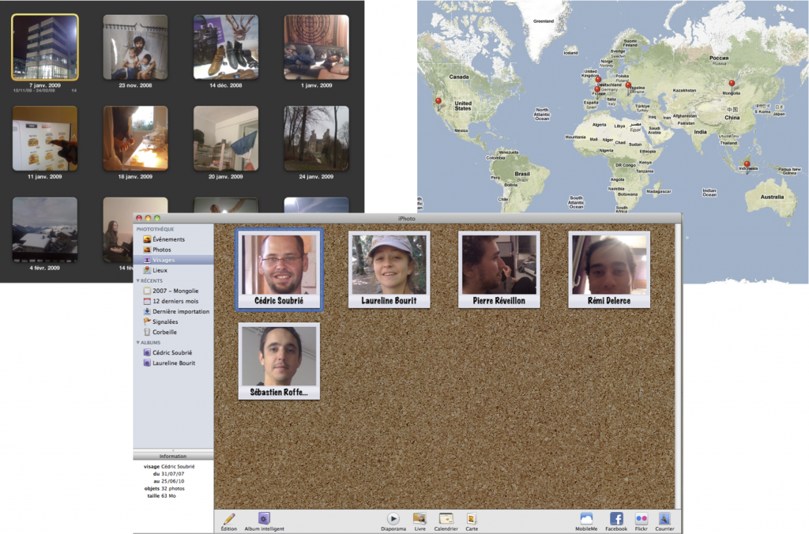Start the Diaporama slideshow
The image size is (809, 534).
[393, 521]
